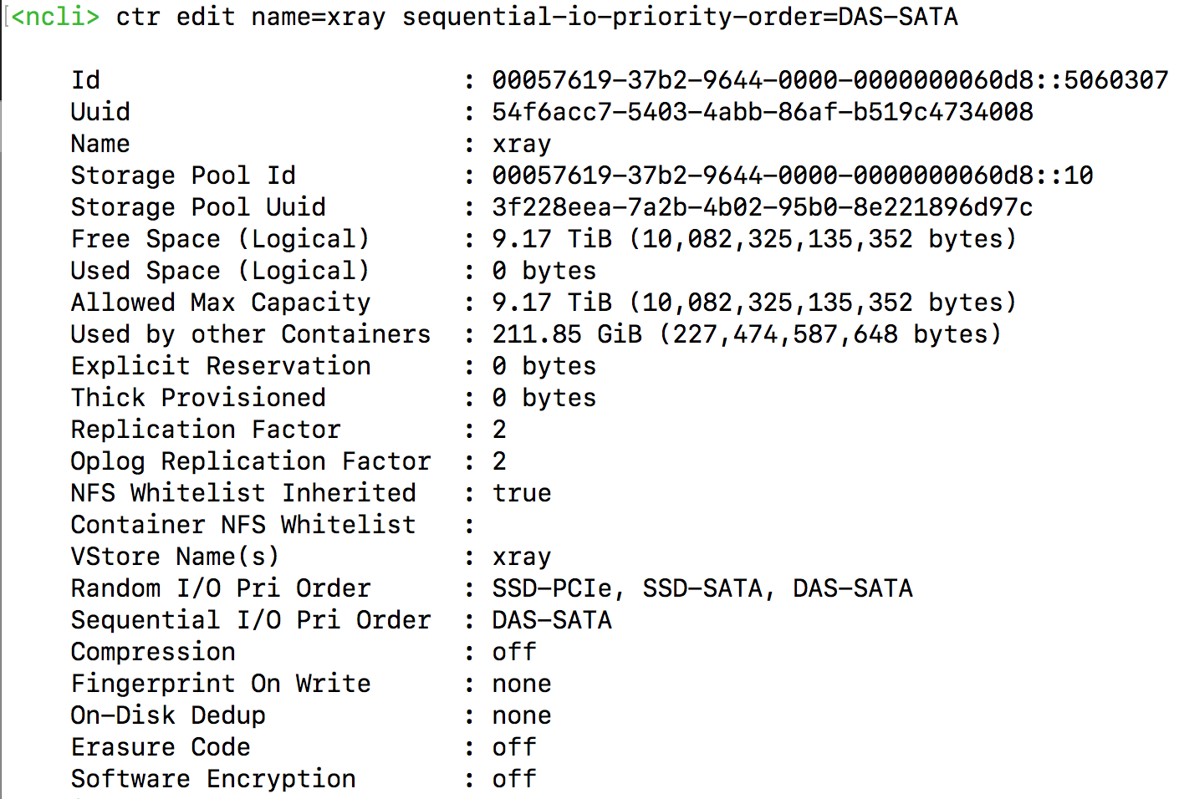Click the Id value ending in 5060307
Screen dimensions: 1184x799
tap(829, 80)
